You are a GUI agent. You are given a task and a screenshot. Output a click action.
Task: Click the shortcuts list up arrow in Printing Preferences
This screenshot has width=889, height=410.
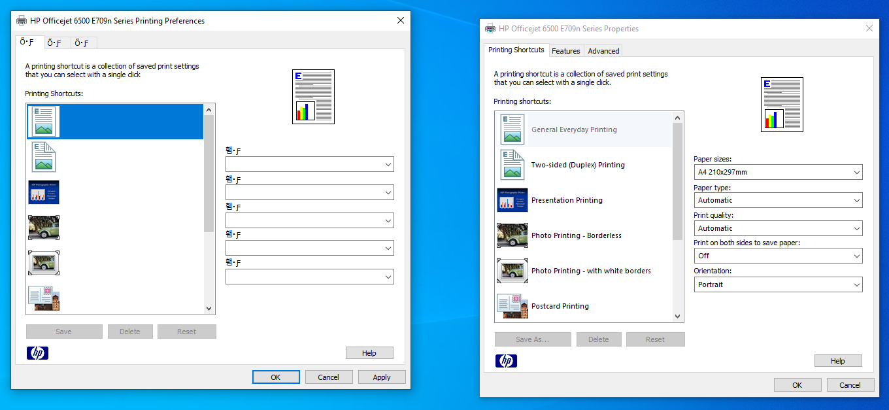209,109
